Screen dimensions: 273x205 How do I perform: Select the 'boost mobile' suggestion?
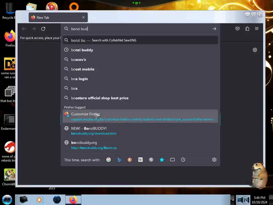coord(140,69)
